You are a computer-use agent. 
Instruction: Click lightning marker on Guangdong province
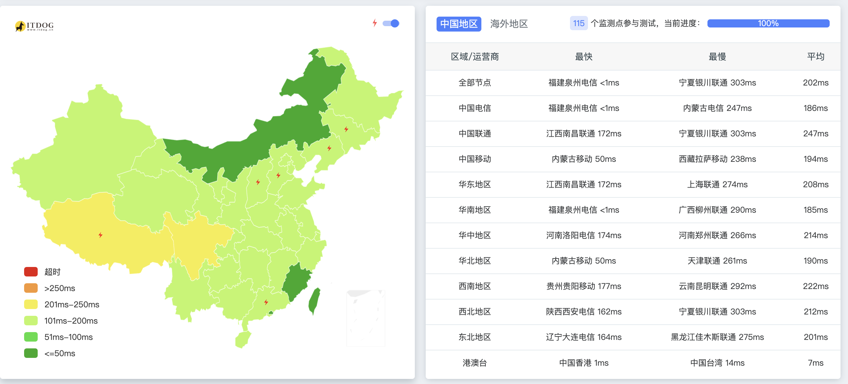pos(266,302)
